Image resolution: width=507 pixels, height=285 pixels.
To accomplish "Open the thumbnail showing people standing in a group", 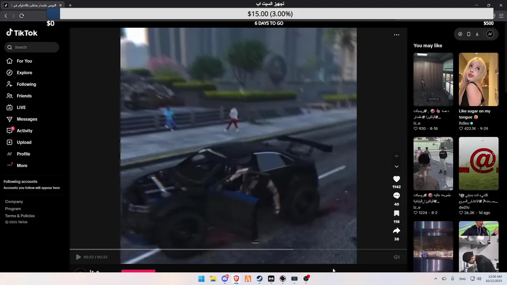I will point(433,163).
